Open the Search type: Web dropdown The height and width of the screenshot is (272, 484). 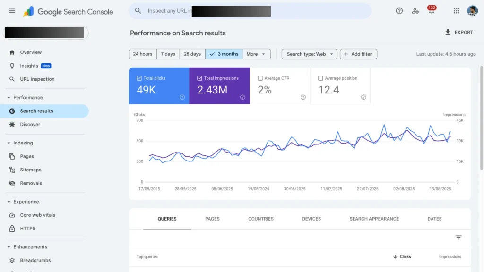click(310, 54)
